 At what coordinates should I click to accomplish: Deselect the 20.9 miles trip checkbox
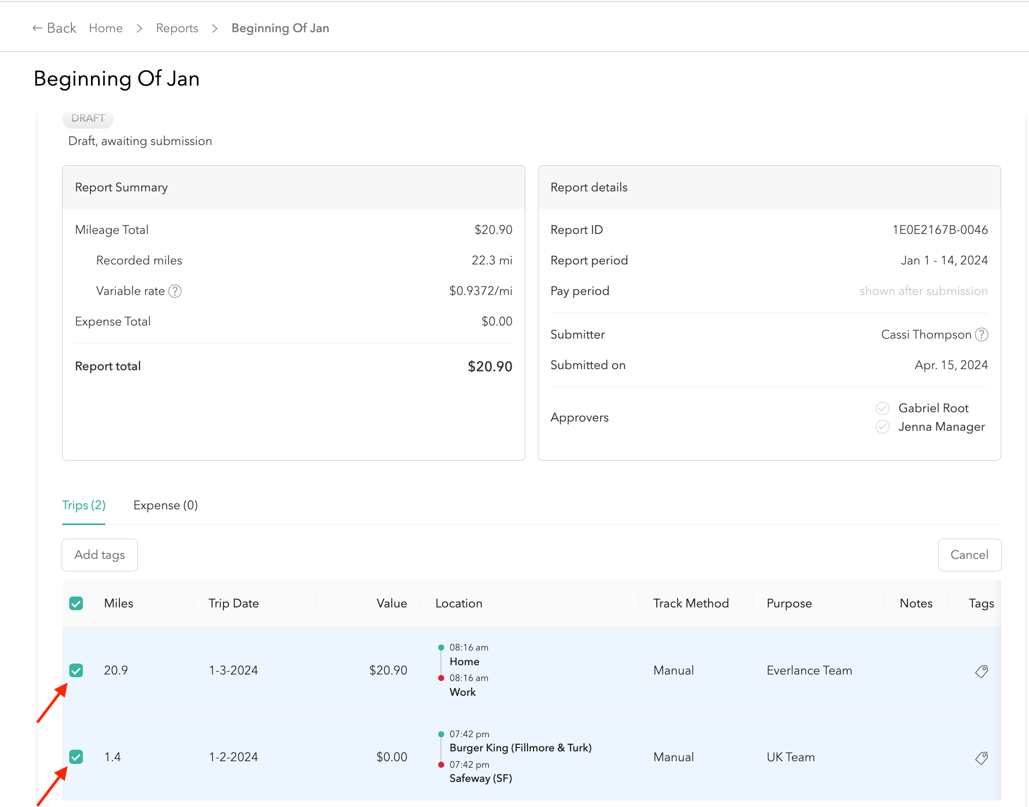[x=76, y=671]
